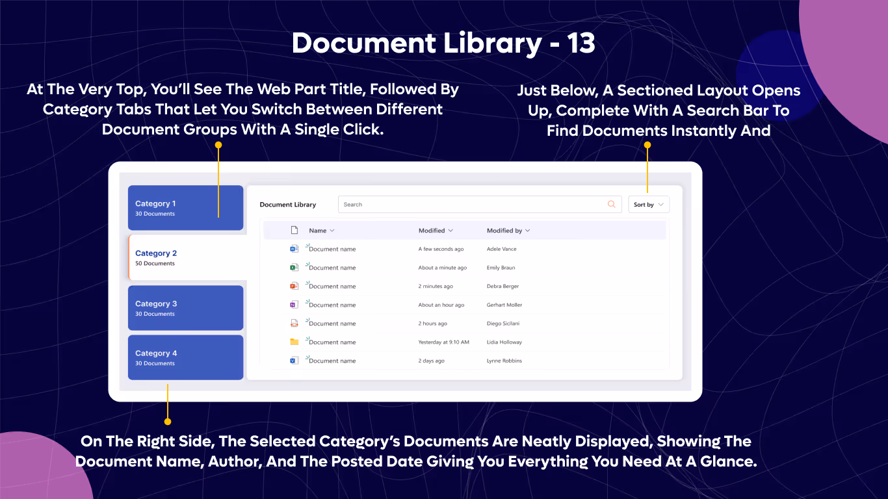Click the yellow folder icon
Viewport: 888px width, 499px height.
pyautogui.click(x=294, y=342)
